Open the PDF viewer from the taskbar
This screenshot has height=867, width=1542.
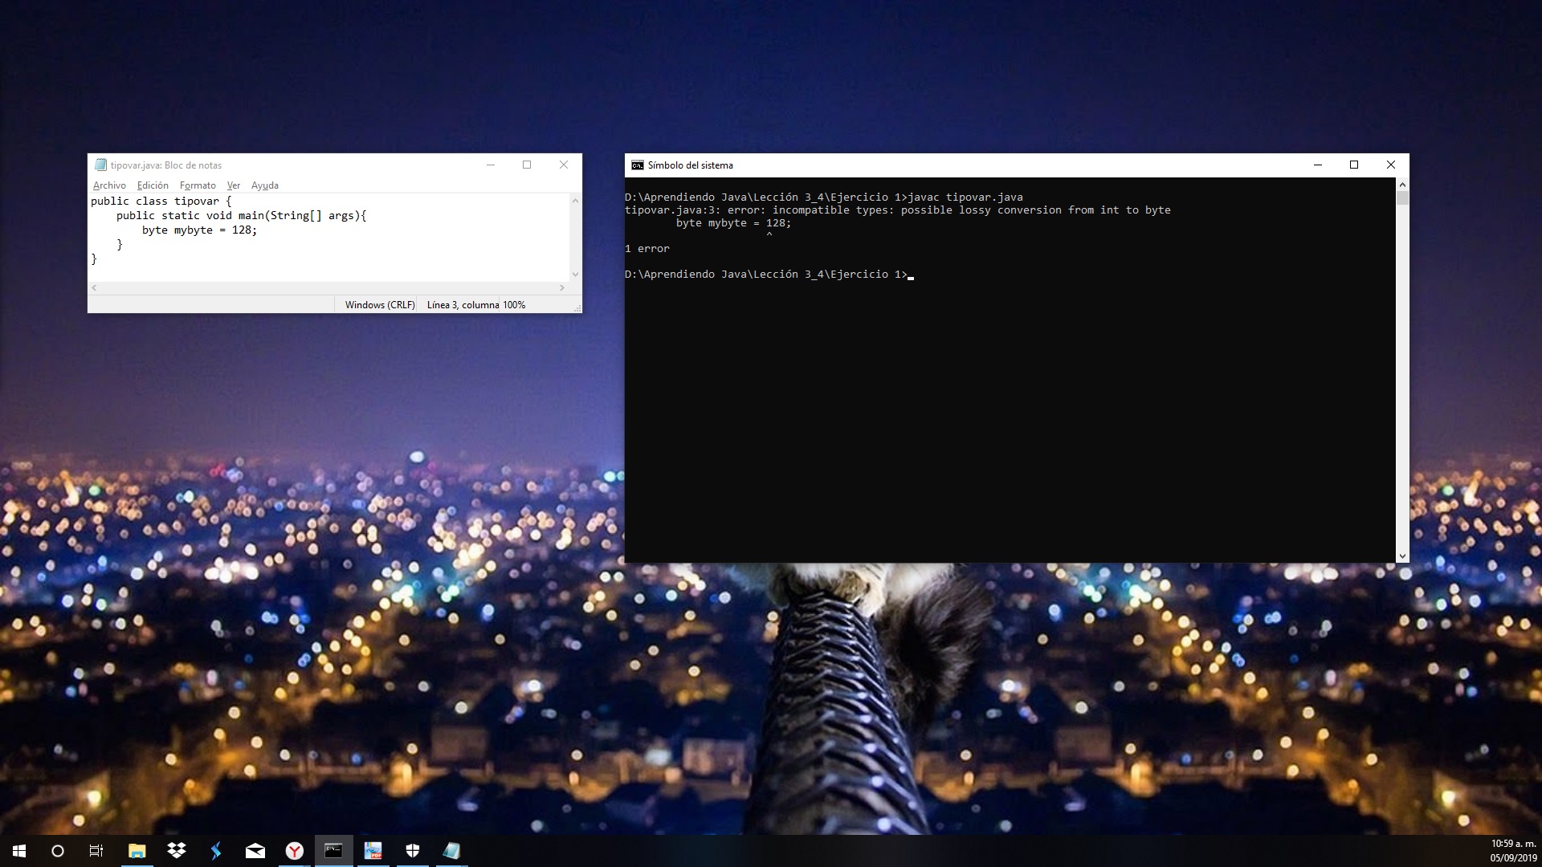point(373,851)
